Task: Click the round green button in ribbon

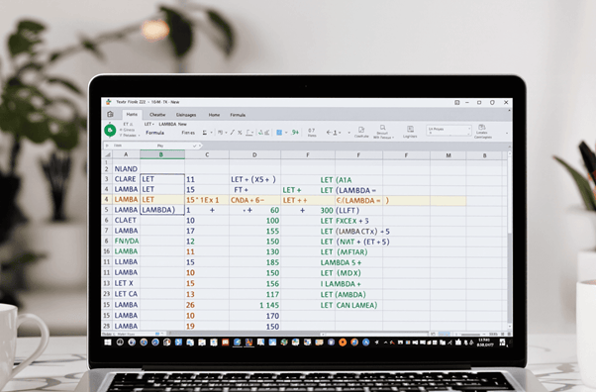Action: 110,131
